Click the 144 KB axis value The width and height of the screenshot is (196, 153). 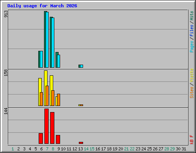pyautogui.click(x=6, y=111)
